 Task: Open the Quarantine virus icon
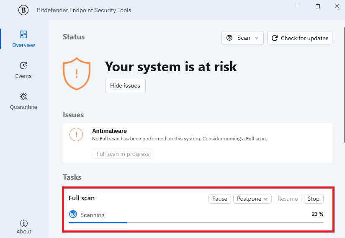point(23,96)
